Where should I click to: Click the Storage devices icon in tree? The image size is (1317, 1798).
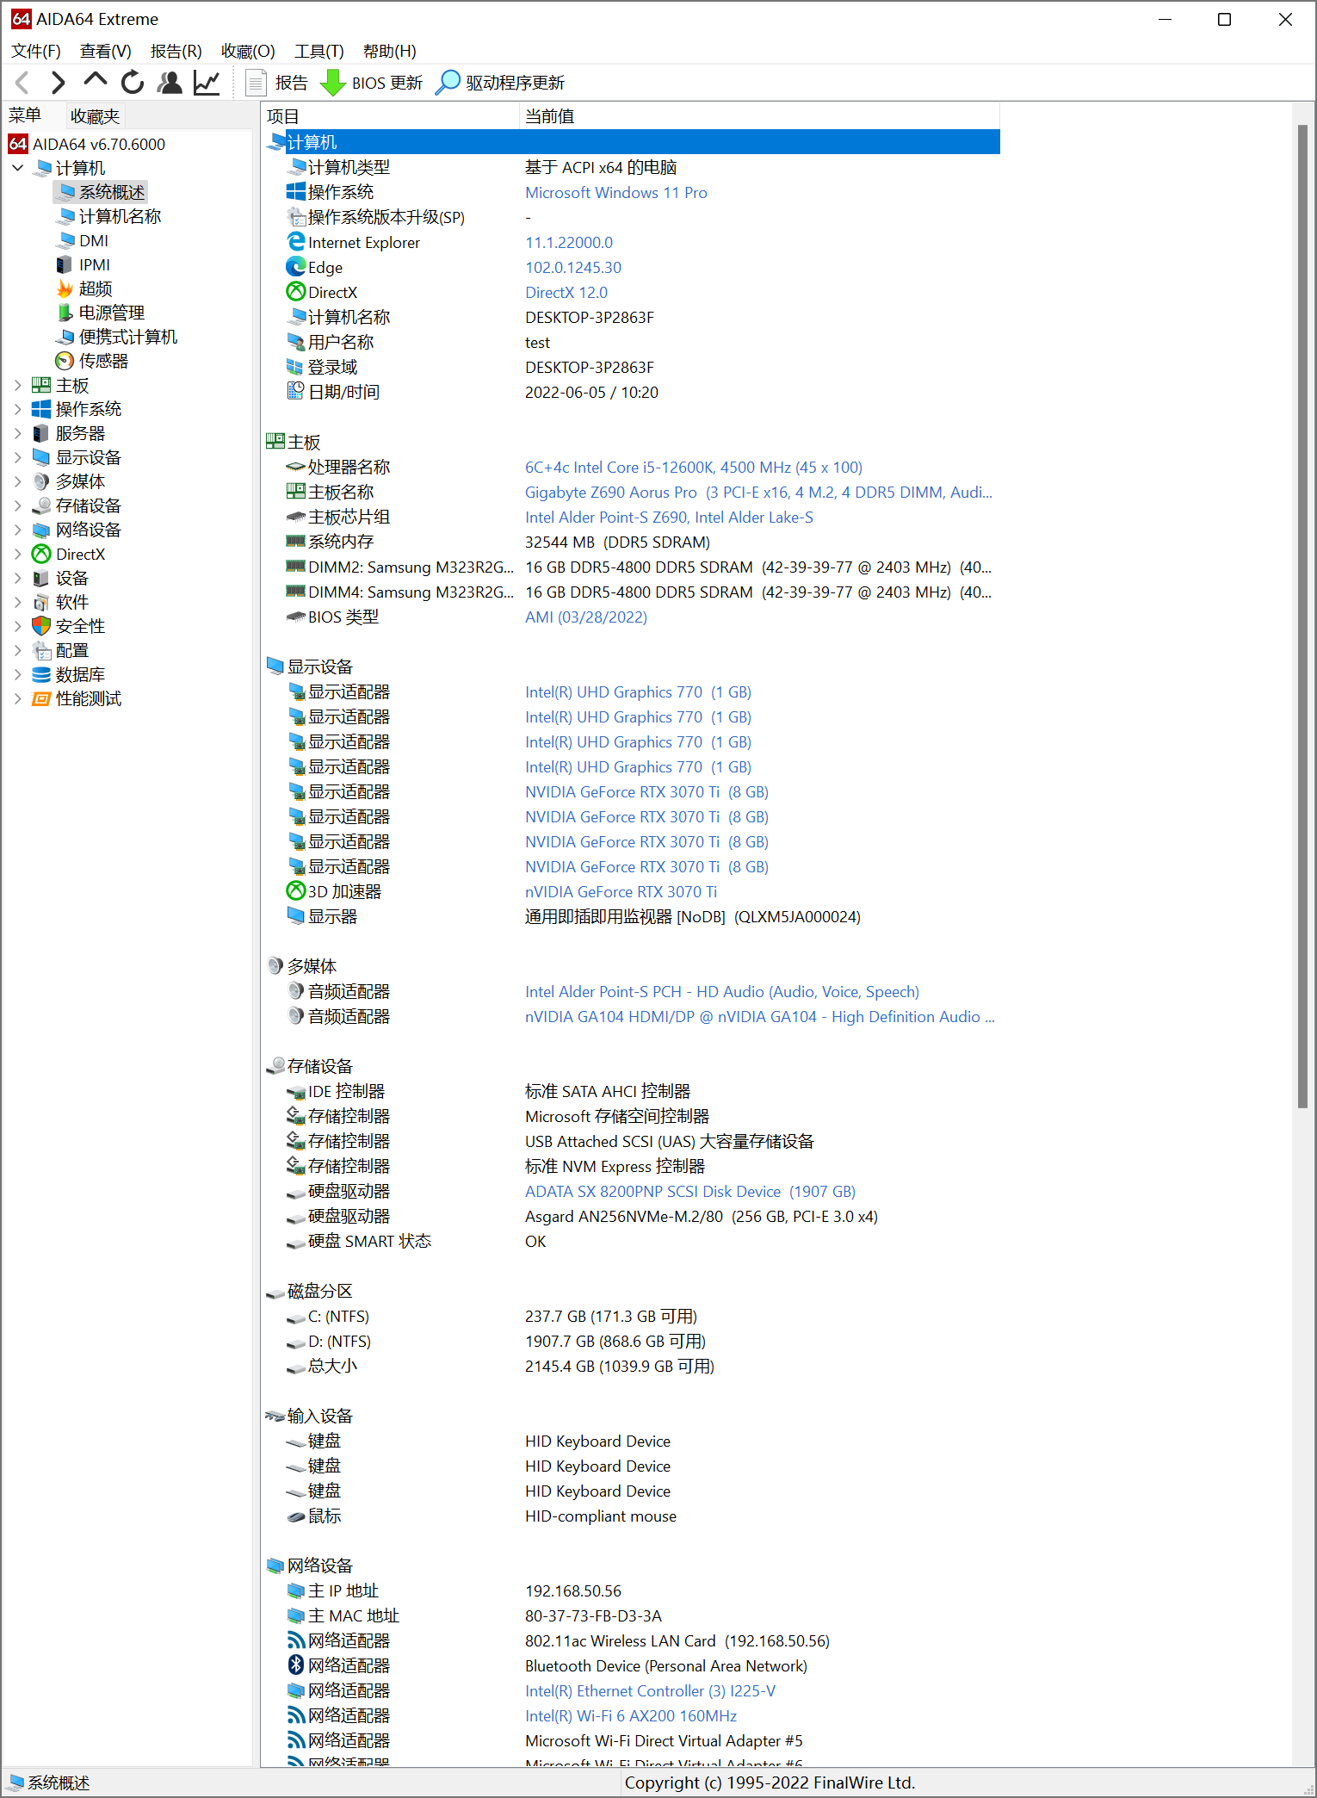pos(41,505)
